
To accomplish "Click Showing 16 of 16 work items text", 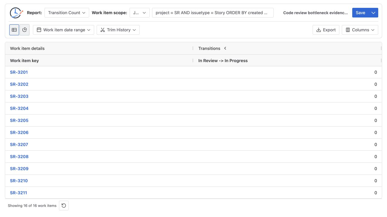I will click(32, 206).
